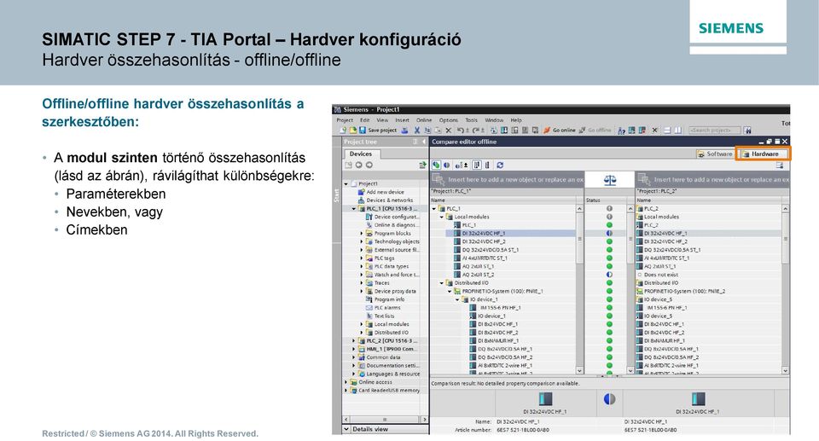Open the Help menu
The width and height of the screenshot is (819, 441).
click(516, 120)
